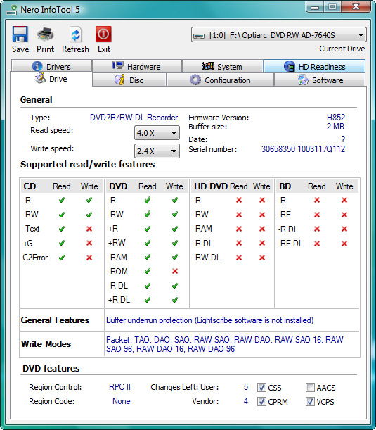Click the CD C2Error read checkmark
Image resolution: width=376 pixels, height=430 pixels.
point(62,258)
